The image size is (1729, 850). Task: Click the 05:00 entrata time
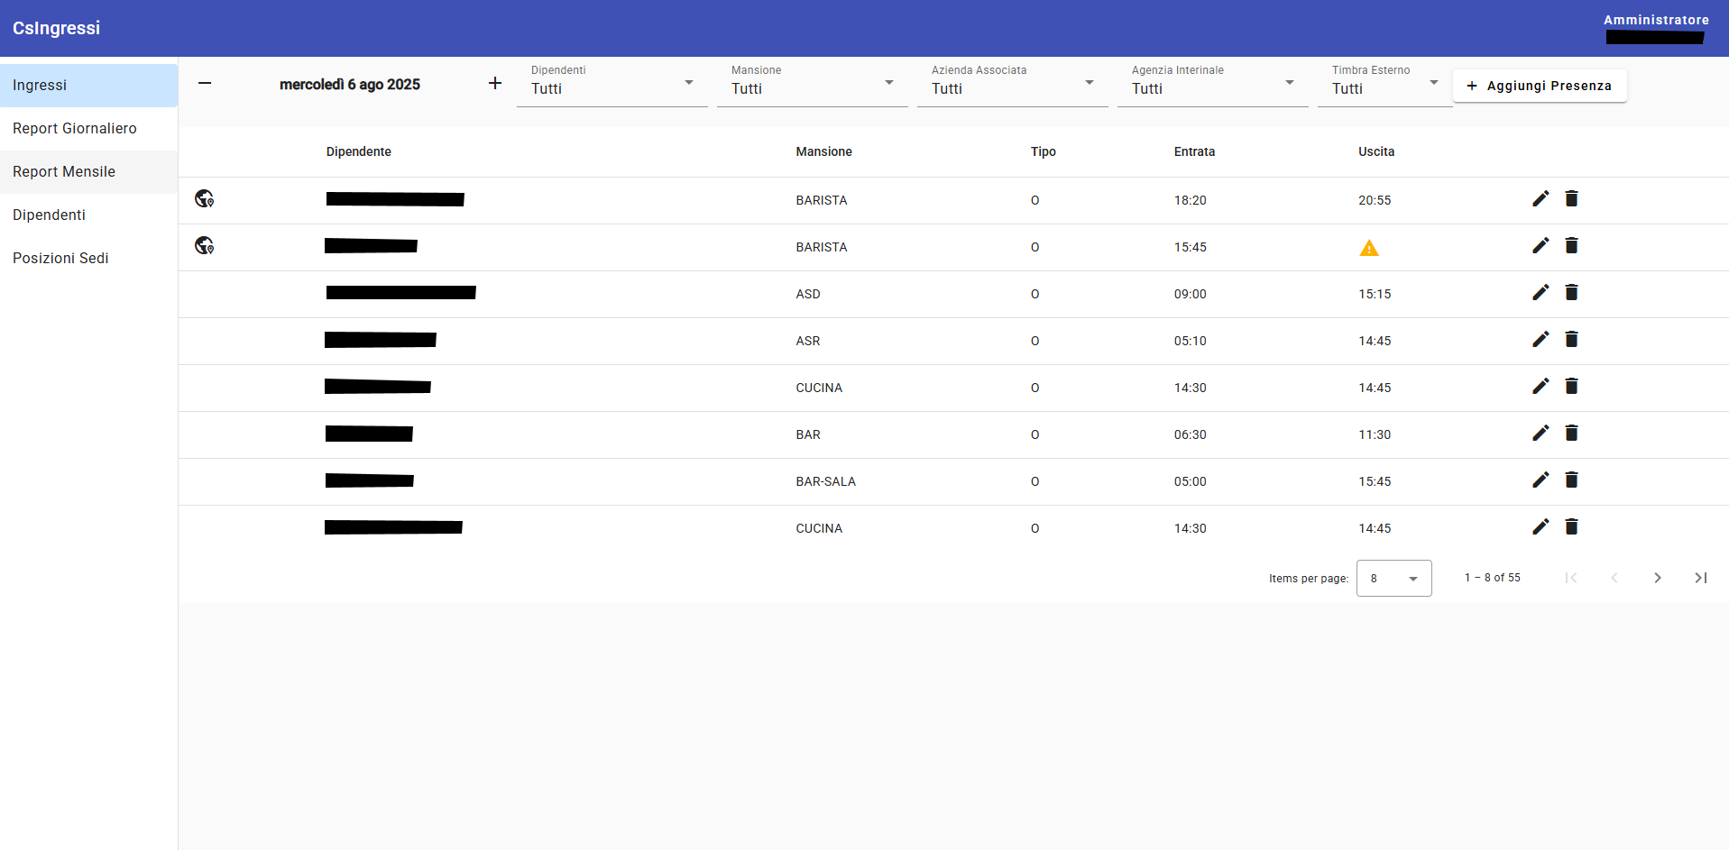1190,481
